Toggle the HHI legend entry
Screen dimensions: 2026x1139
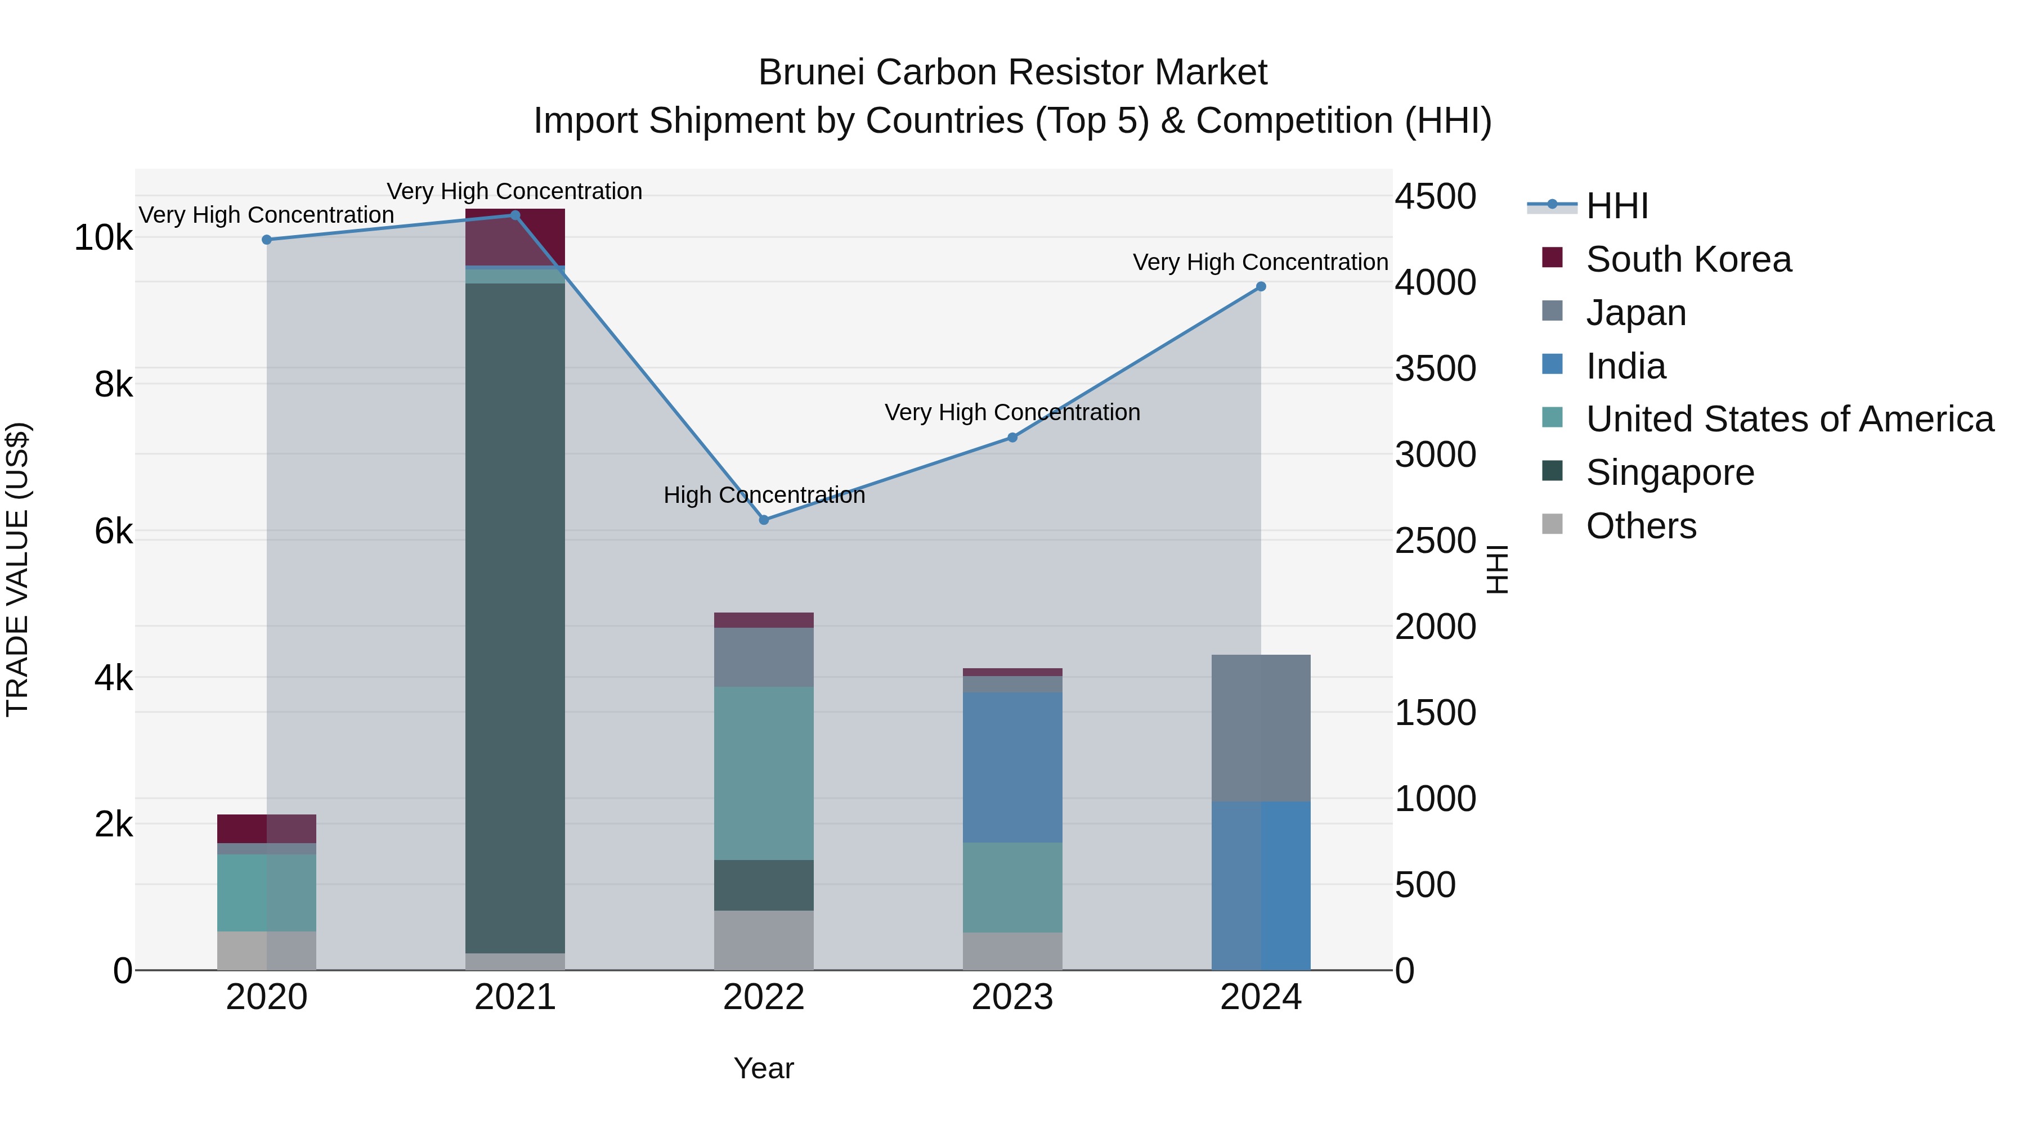pyautogui.click(x=1587, y=206)
